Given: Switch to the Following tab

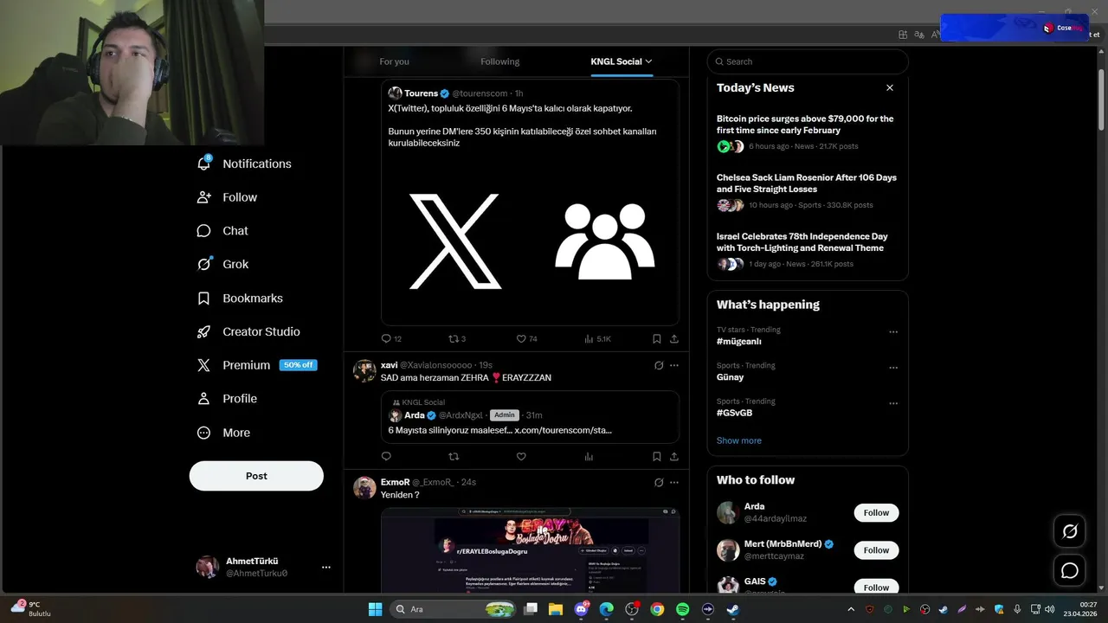Looking at the screenshot, I should click(x=500, y=61).
